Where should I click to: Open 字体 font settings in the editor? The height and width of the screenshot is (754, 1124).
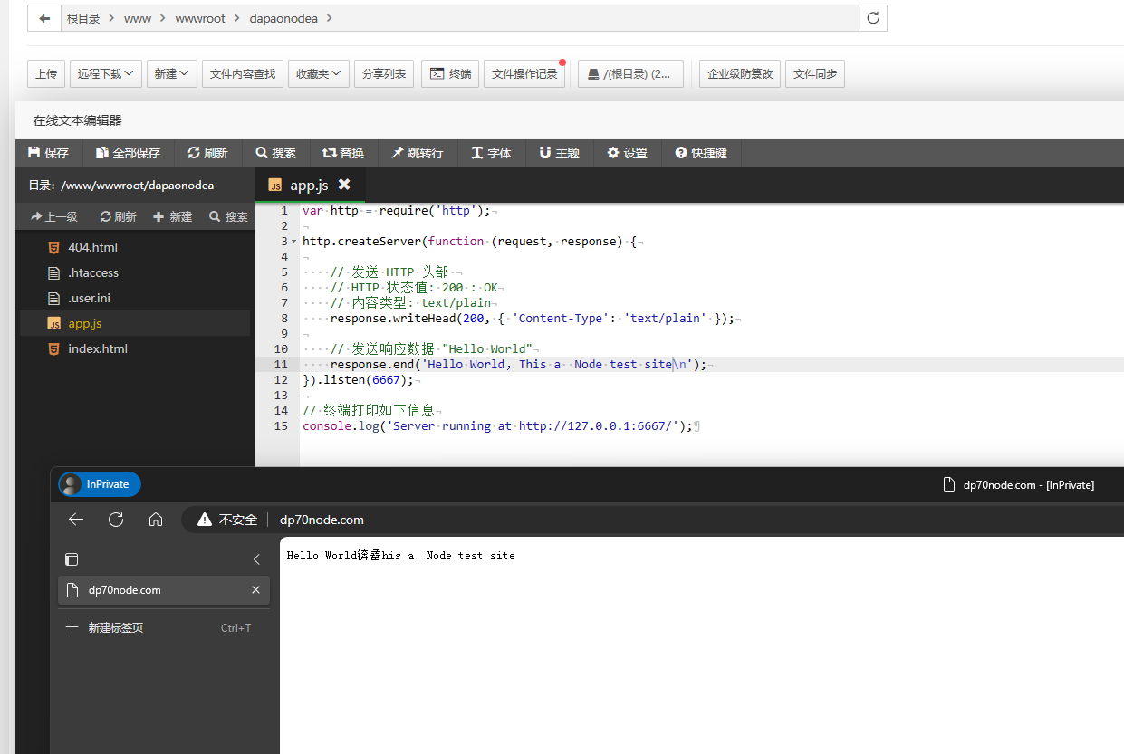[x=492, y=153]
